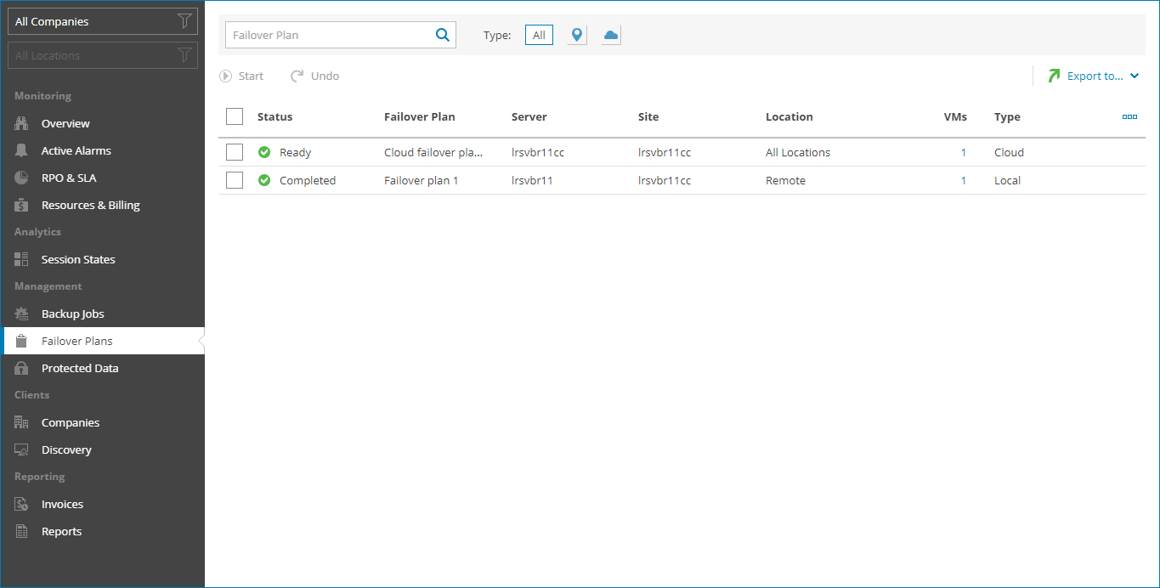The height and width of the screenshot is (588, 1160).
Task: Open the All Locations filter
Action: [x=103, y=54]
